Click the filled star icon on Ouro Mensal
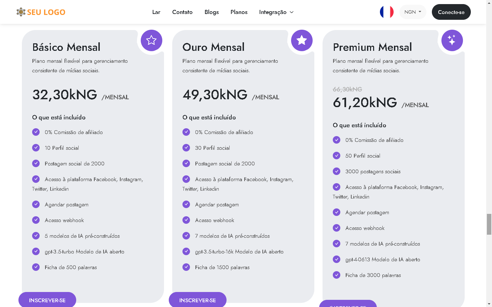 point(302,40)
